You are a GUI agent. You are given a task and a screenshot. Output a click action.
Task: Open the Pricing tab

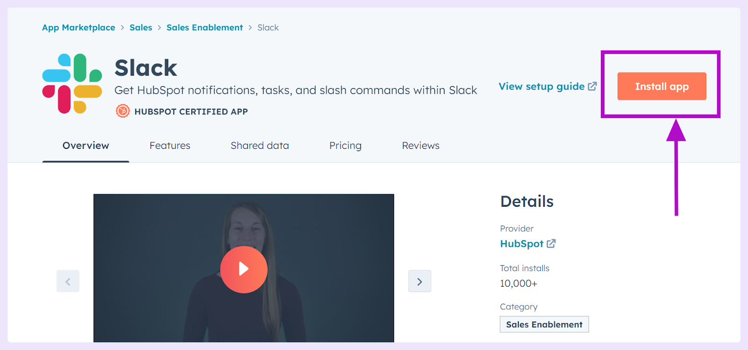point(345,146)
